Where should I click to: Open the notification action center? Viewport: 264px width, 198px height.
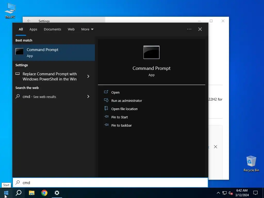[255, 193]
